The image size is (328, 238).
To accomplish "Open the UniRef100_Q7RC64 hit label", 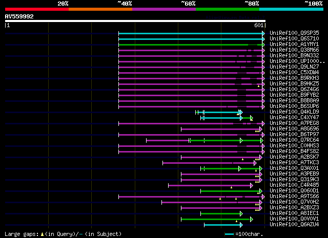I will [x=294, y=140].
